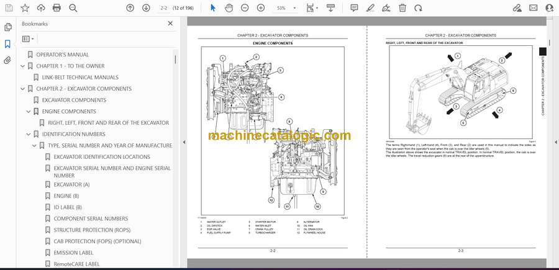Collapse the left navigation pane arrow
This screenshot has height=270, width=559.
click(184, 142)
